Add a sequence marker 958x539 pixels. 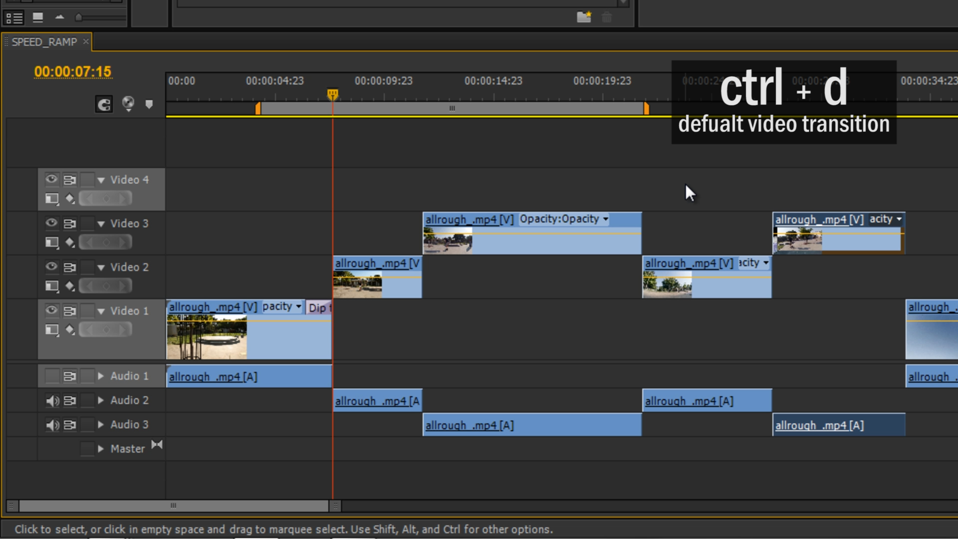[x=149, y=104]
